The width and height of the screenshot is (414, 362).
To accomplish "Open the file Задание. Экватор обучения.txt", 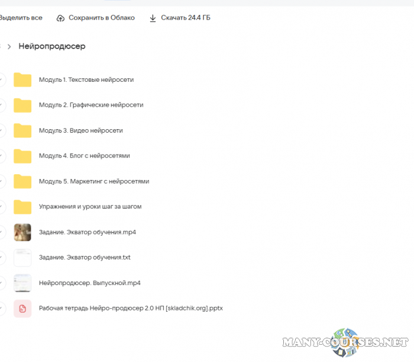I will (85, 258).
